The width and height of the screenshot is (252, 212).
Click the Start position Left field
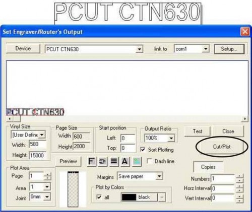[128, 138]
